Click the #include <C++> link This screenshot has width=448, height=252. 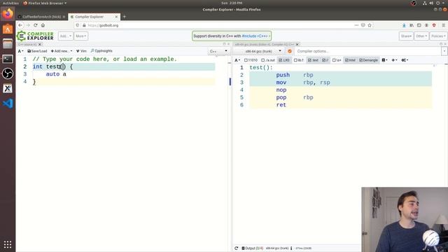pos(255,36)
